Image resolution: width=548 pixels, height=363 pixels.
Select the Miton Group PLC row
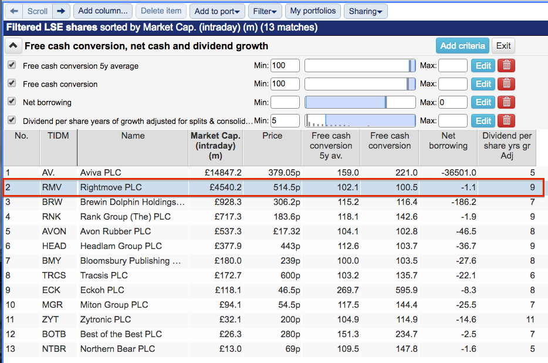(x=270, y=305)
